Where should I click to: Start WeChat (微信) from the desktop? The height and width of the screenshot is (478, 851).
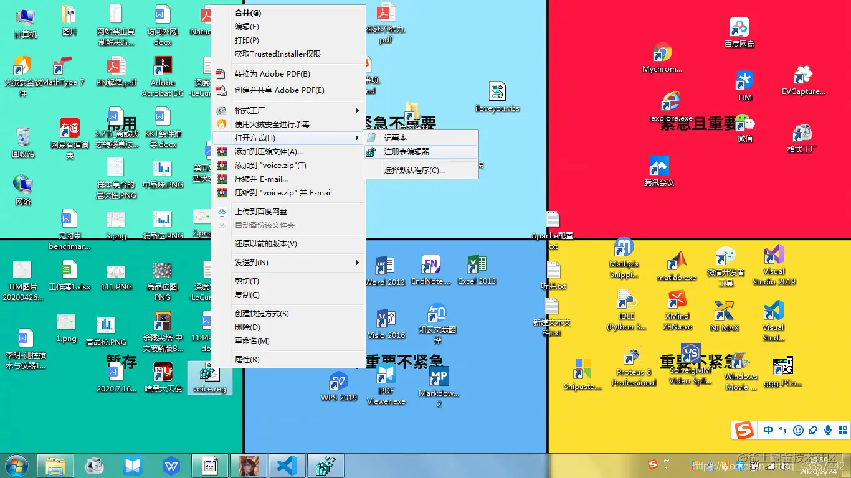745,124
